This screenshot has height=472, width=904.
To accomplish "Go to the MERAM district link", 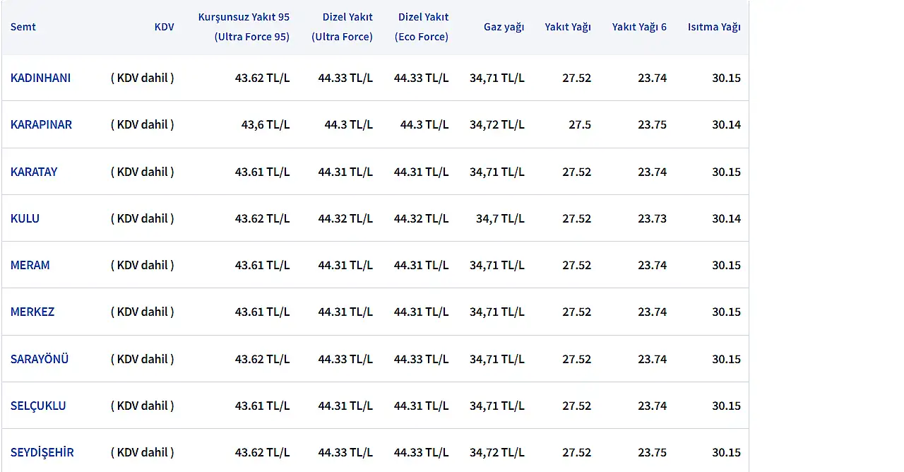I will tap(30, 265).
